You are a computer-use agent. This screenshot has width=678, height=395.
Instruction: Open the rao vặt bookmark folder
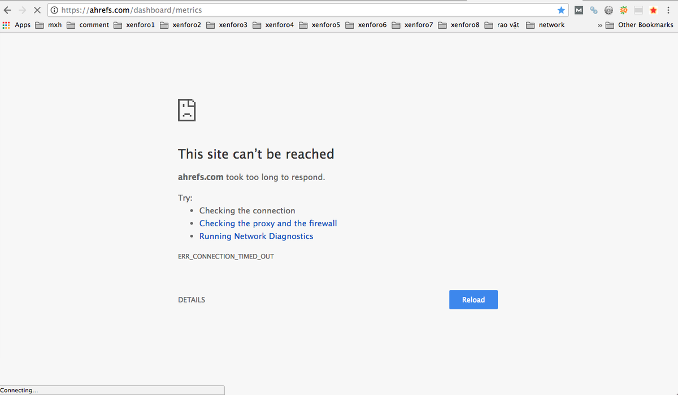[x=502, y=25]
